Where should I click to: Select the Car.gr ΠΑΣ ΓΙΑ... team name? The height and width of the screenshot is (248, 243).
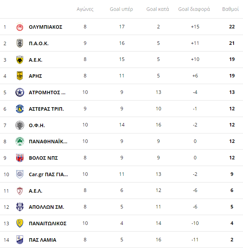coord(48,174)
